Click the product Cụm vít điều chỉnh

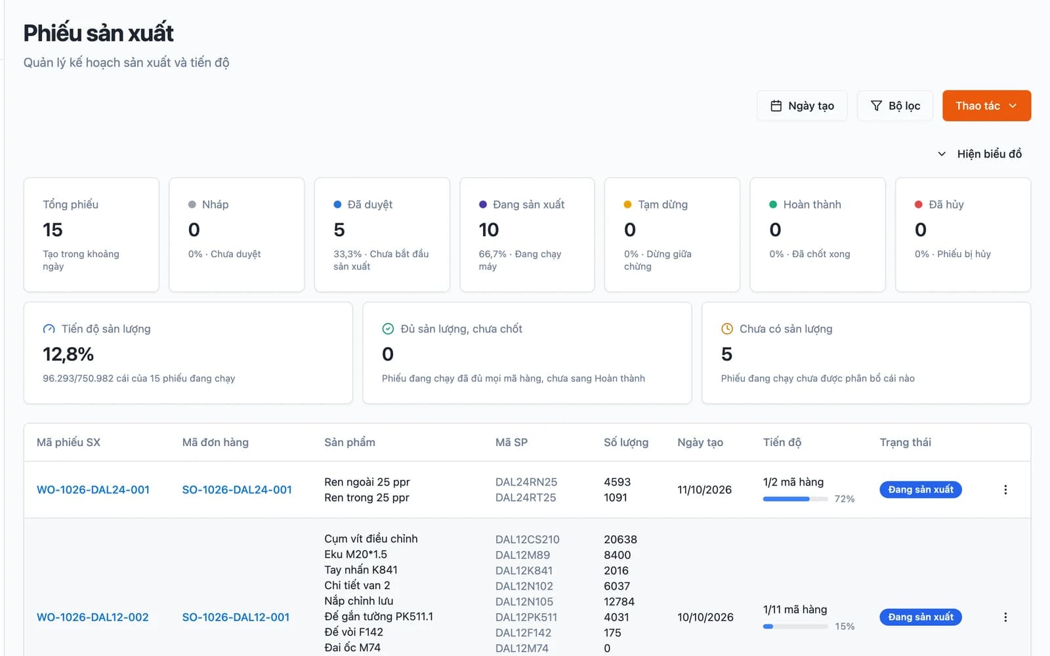(371, 539)
